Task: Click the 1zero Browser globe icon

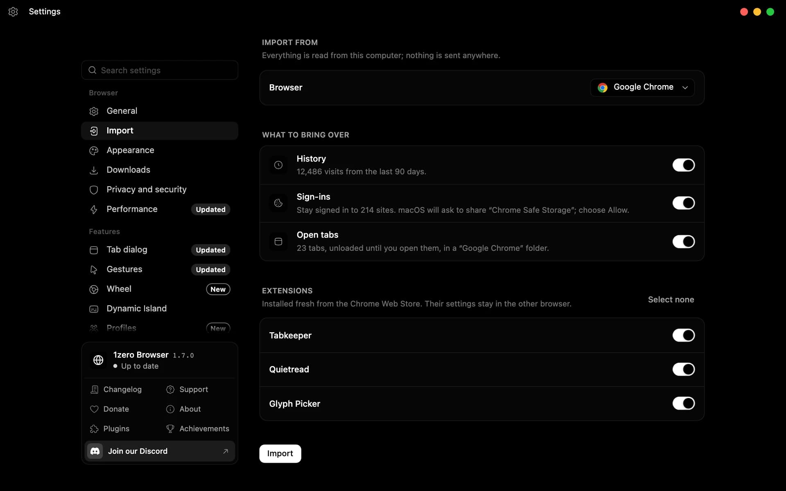Action: 98,360
